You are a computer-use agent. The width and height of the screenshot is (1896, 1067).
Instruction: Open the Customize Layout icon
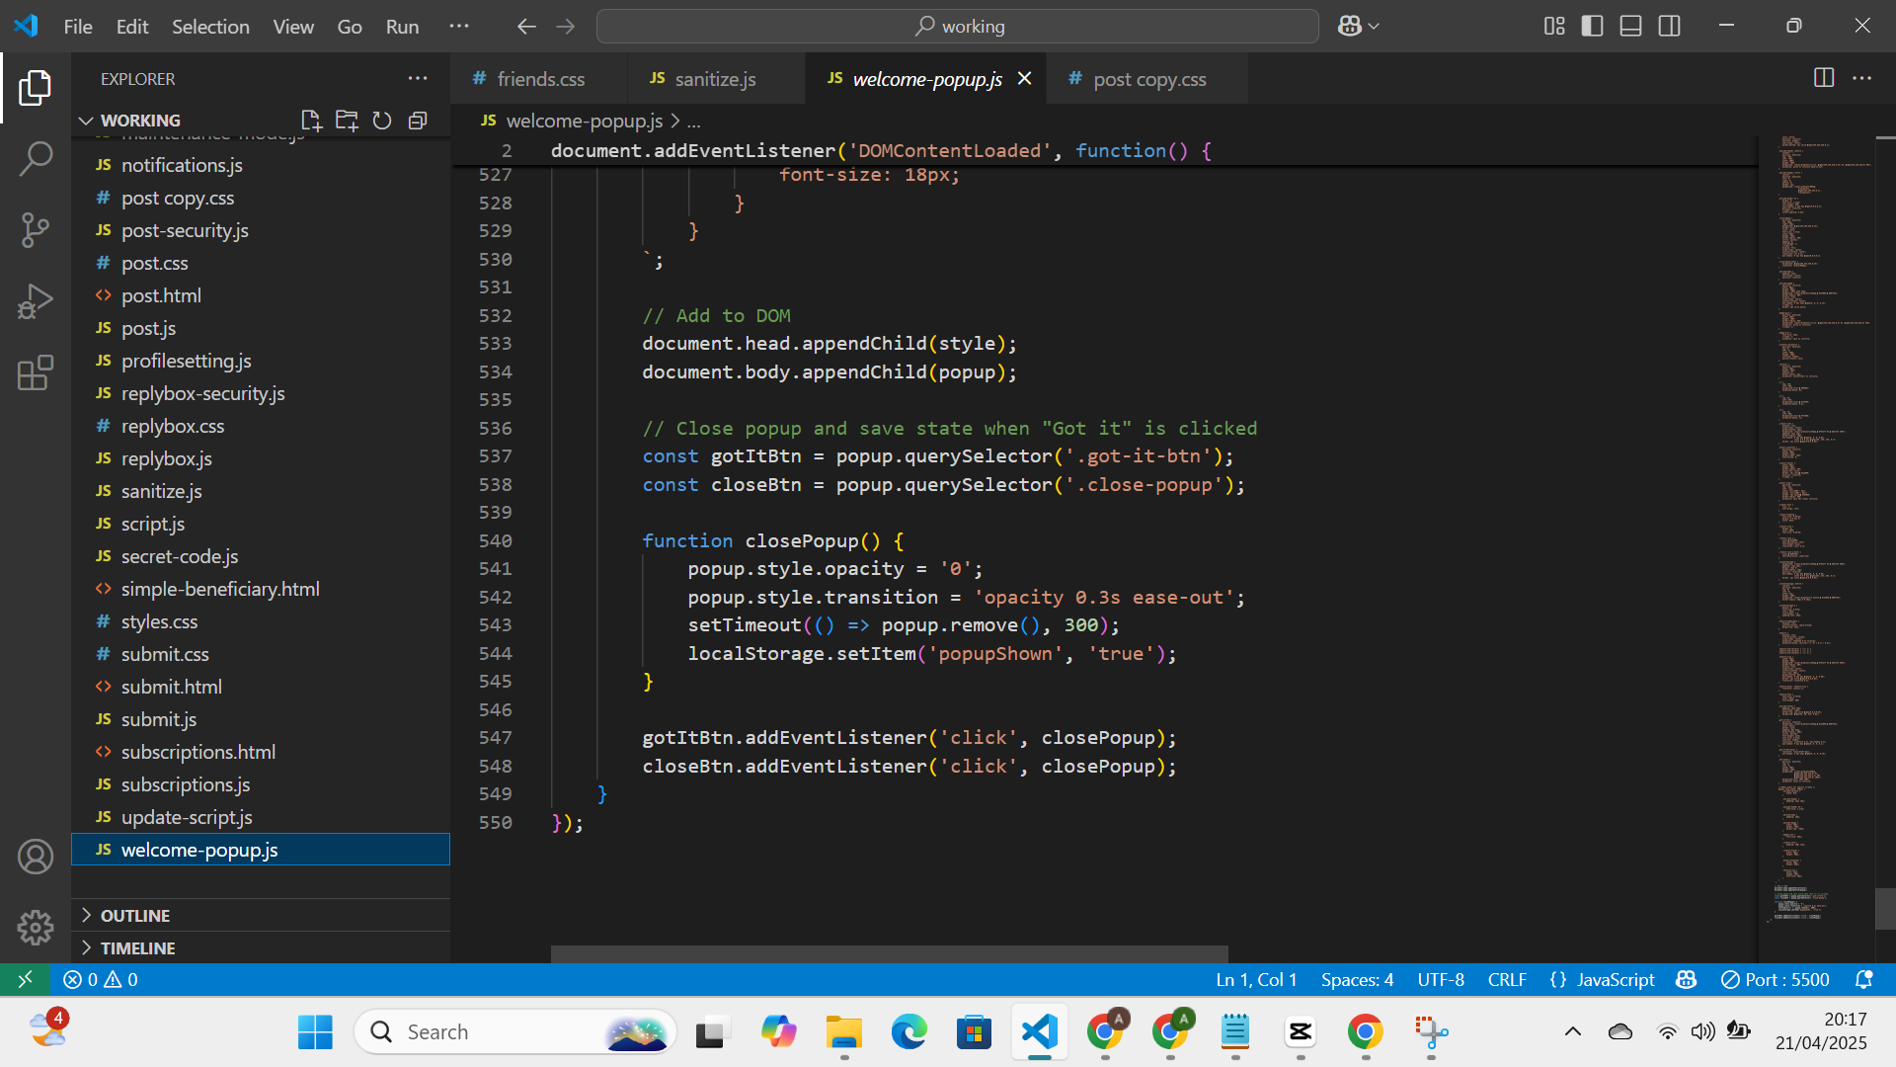[1554, 27]
